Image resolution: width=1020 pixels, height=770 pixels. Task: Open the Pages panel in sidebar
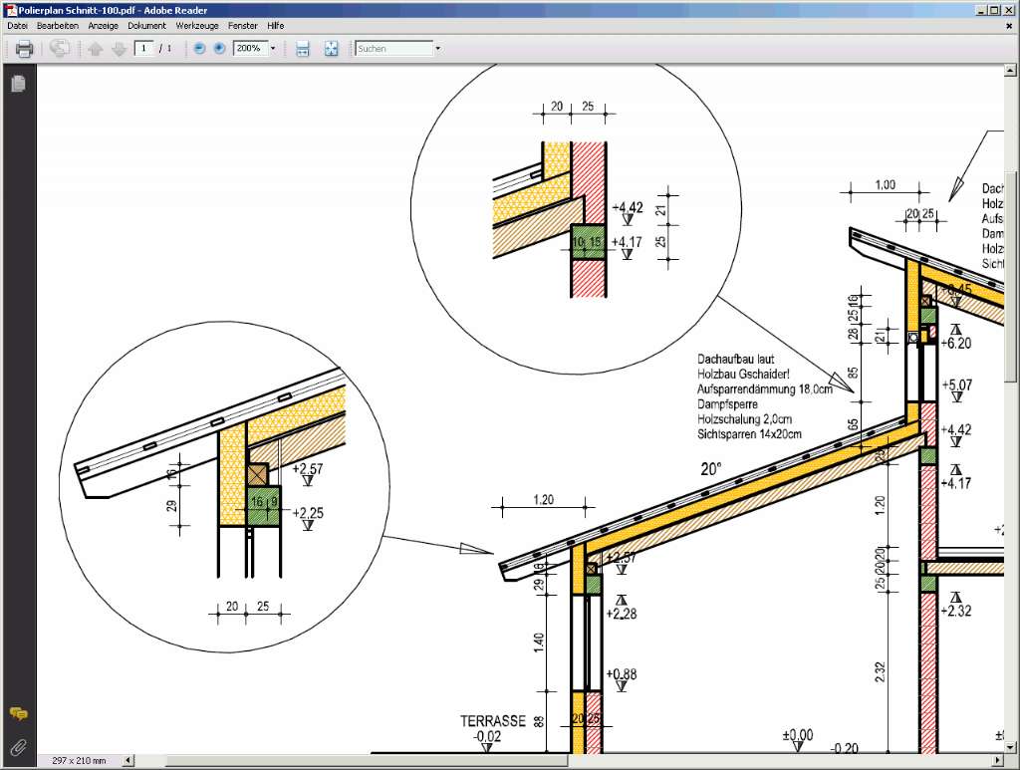pyautogui.click(x=18, y=85)
